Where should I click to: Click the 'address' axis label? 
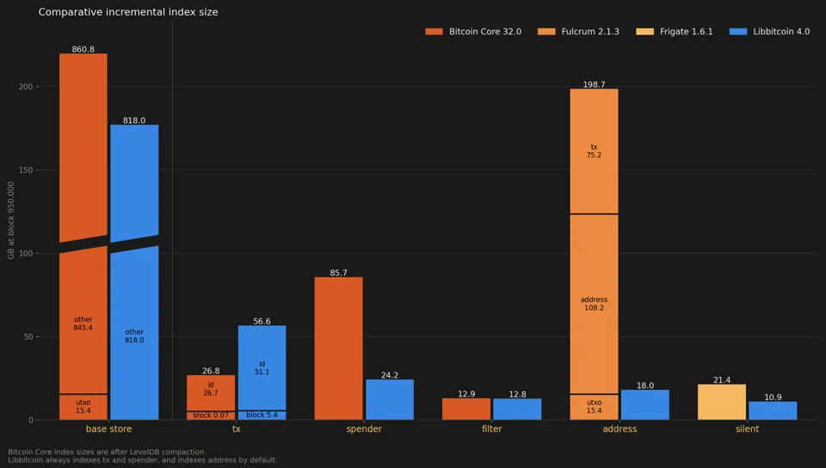[x=619, y=428]
